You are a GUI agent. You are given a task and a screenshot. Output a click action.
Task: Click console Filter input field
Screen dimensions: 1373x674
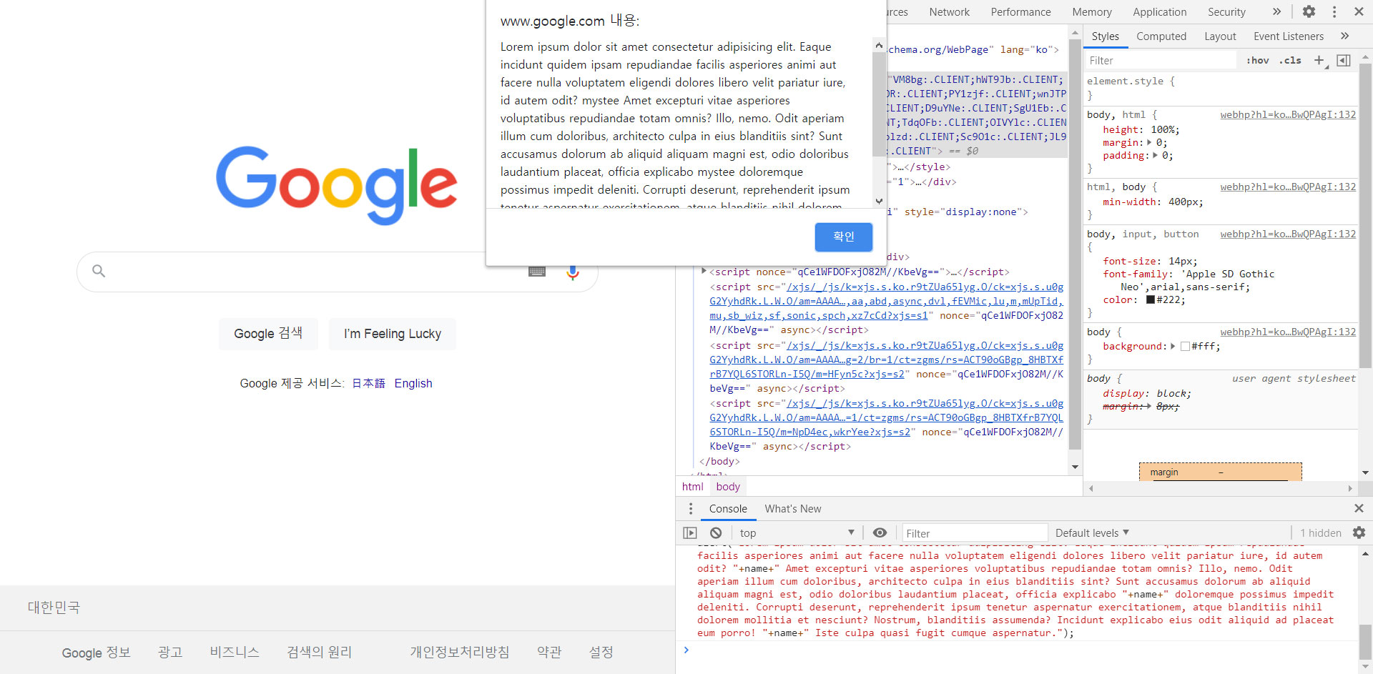tap(974, 533)
